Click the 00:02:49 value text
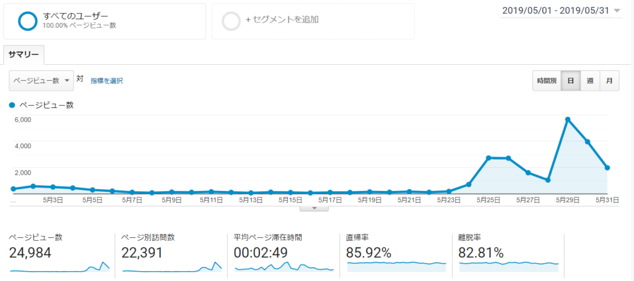Screen dimensions: 634x281 pyautogui.click(x=261, y=253)
